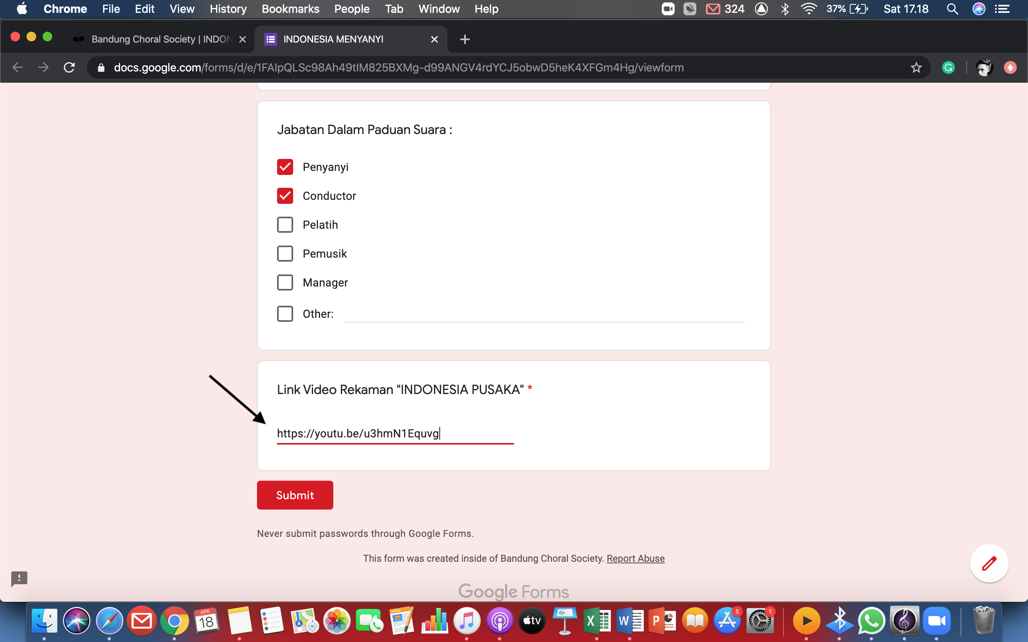Open the new tab plus button
Screen dimensions: 1028x642
point(465,39)
